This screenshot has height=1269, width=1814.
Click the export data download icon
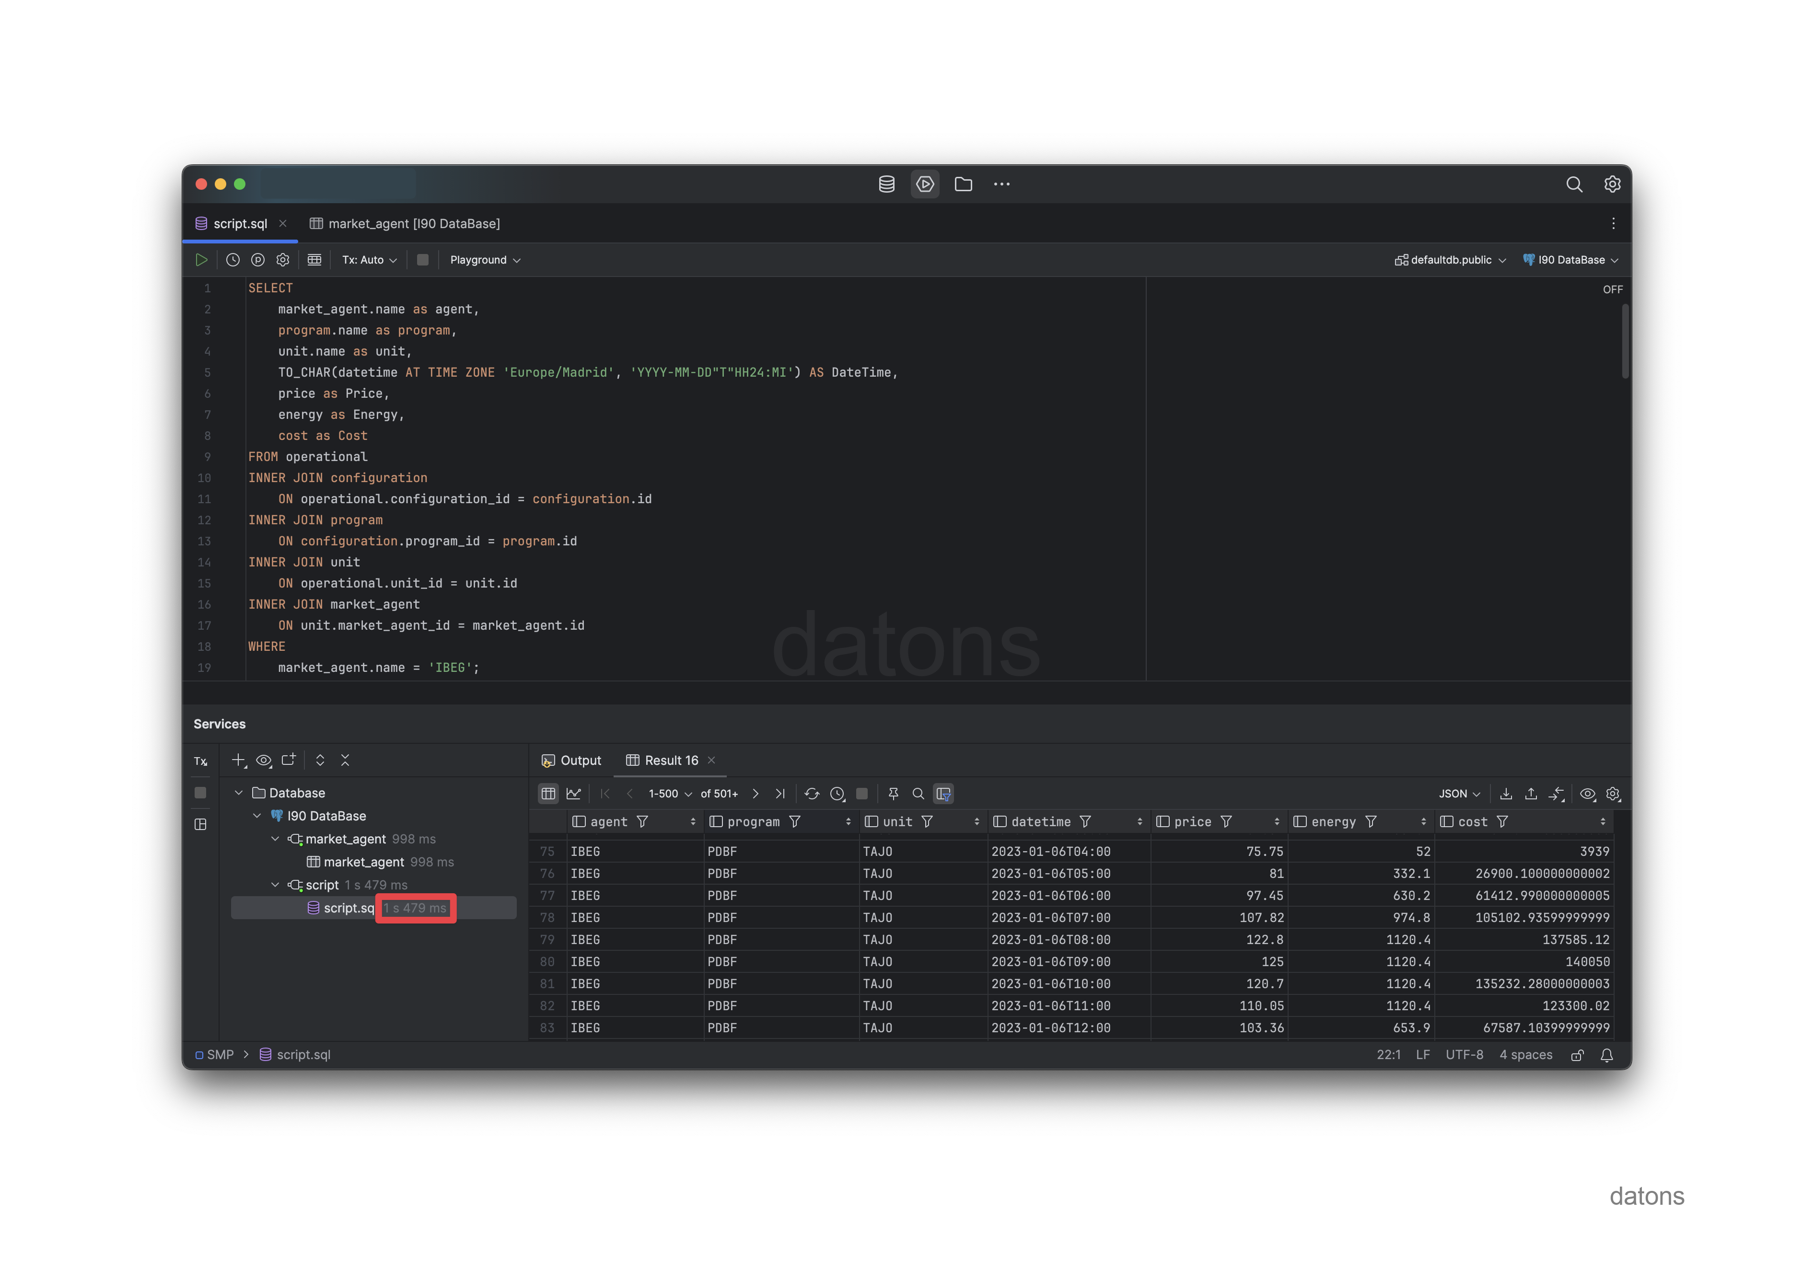[x=1506, y=794]
